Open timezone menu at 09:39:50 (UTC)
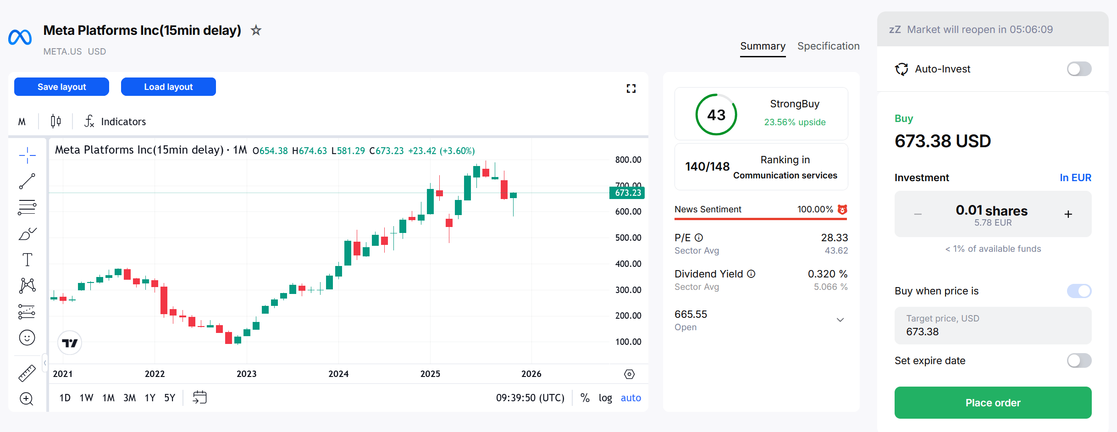The width and height of the screenshot is (1117, 432). [530, 398]
